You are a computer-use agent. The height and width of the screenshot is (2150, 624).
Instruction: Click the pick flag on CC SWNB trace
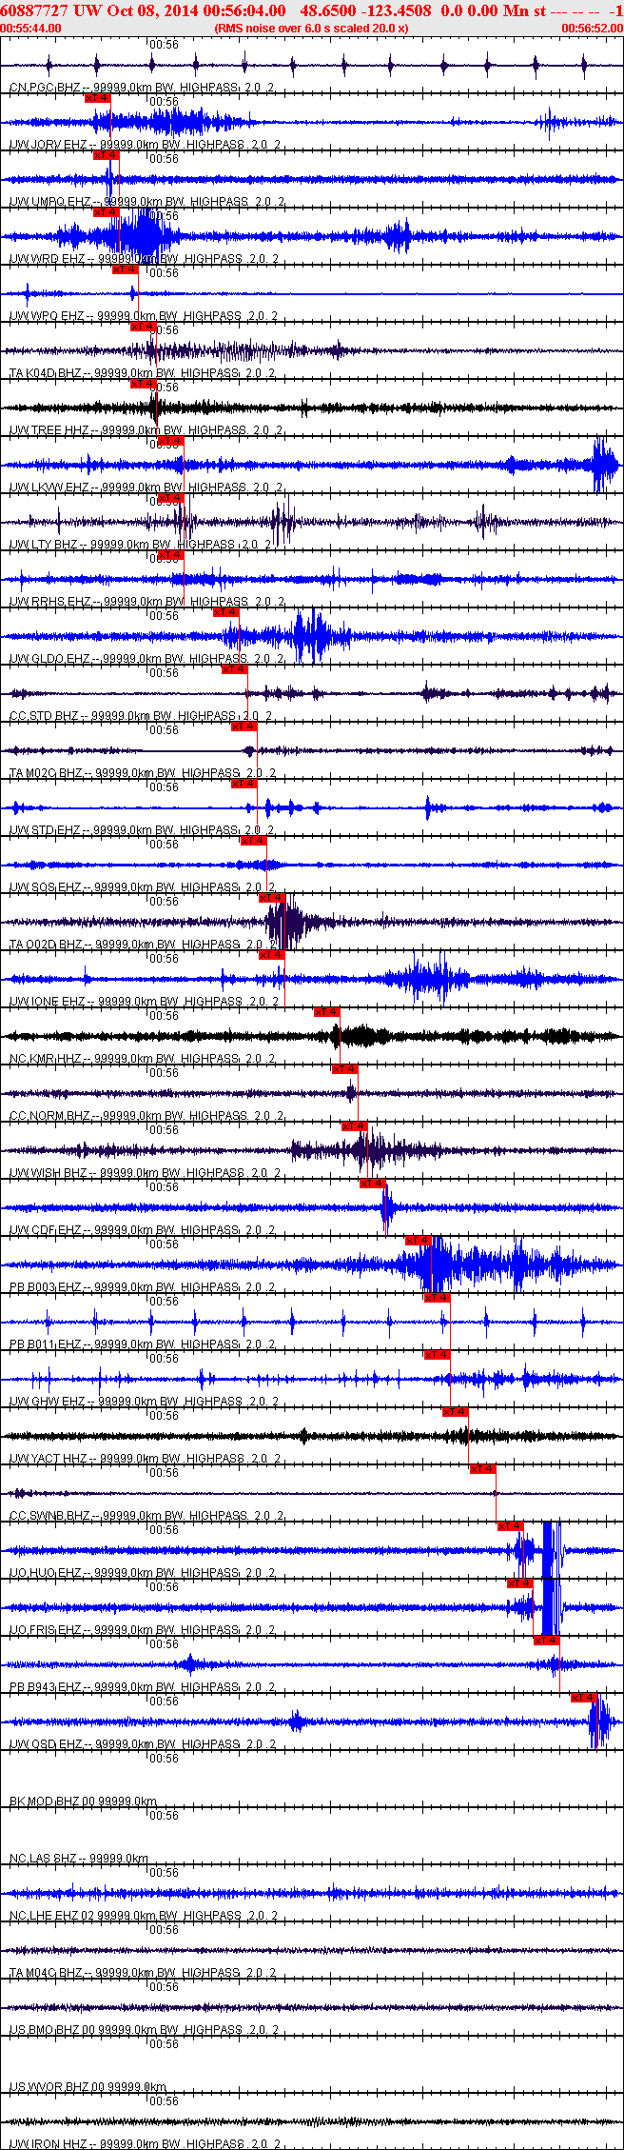[x=483, y=1469]
